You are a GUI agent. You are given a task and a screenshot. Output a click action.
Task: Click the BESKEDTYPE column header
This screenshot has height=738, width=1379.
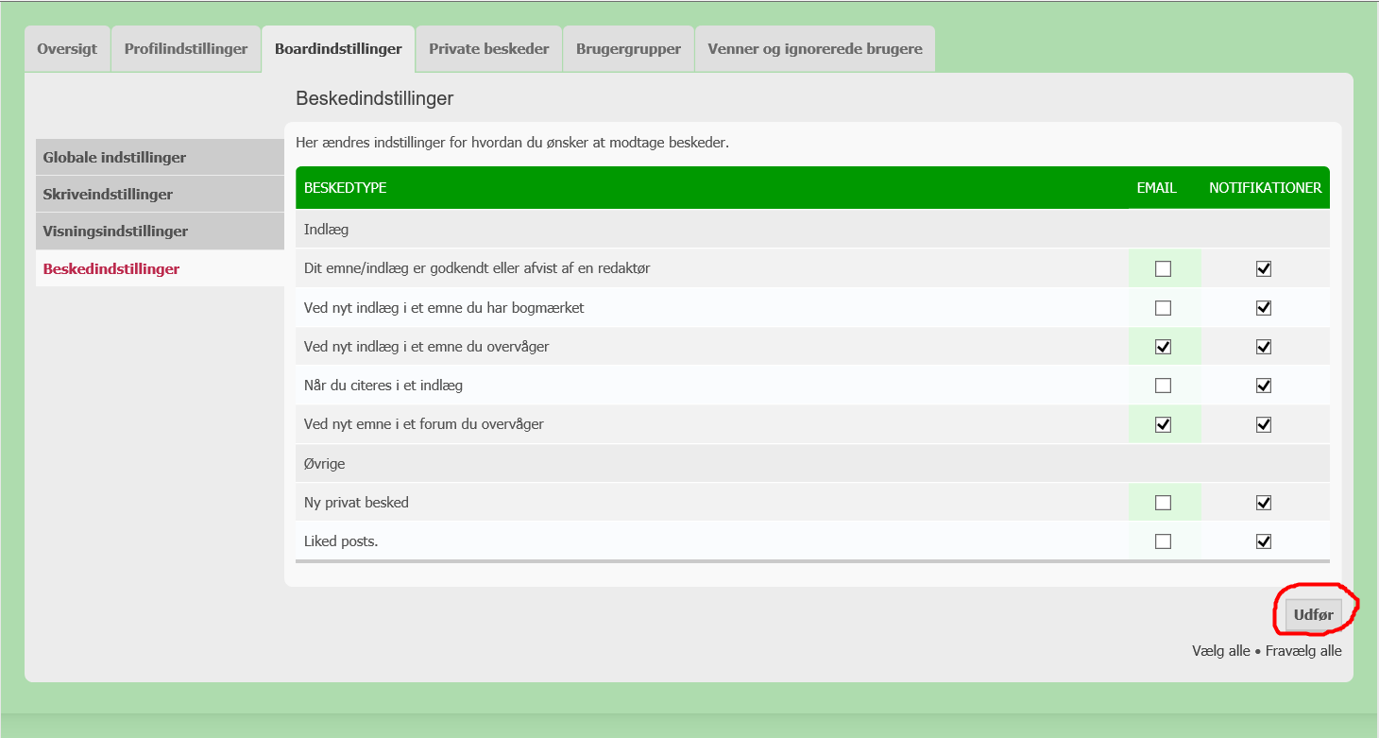346,188
